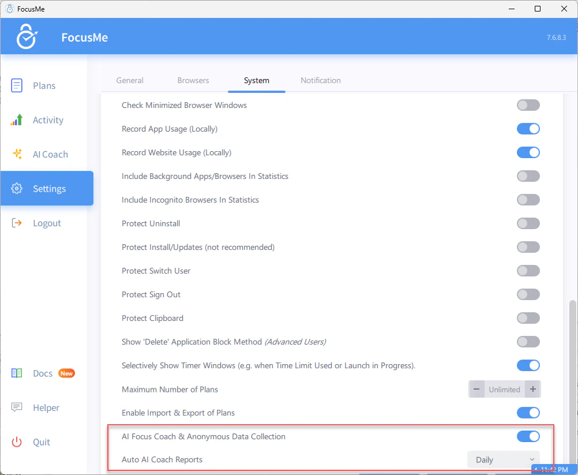Enable Include Incognito Browsers In Statistics
578x475 pixels.
(528, 200)
